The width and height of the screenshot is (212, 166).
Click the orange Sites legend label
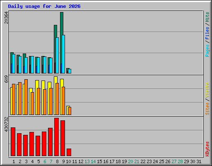[x=207, y=109]
